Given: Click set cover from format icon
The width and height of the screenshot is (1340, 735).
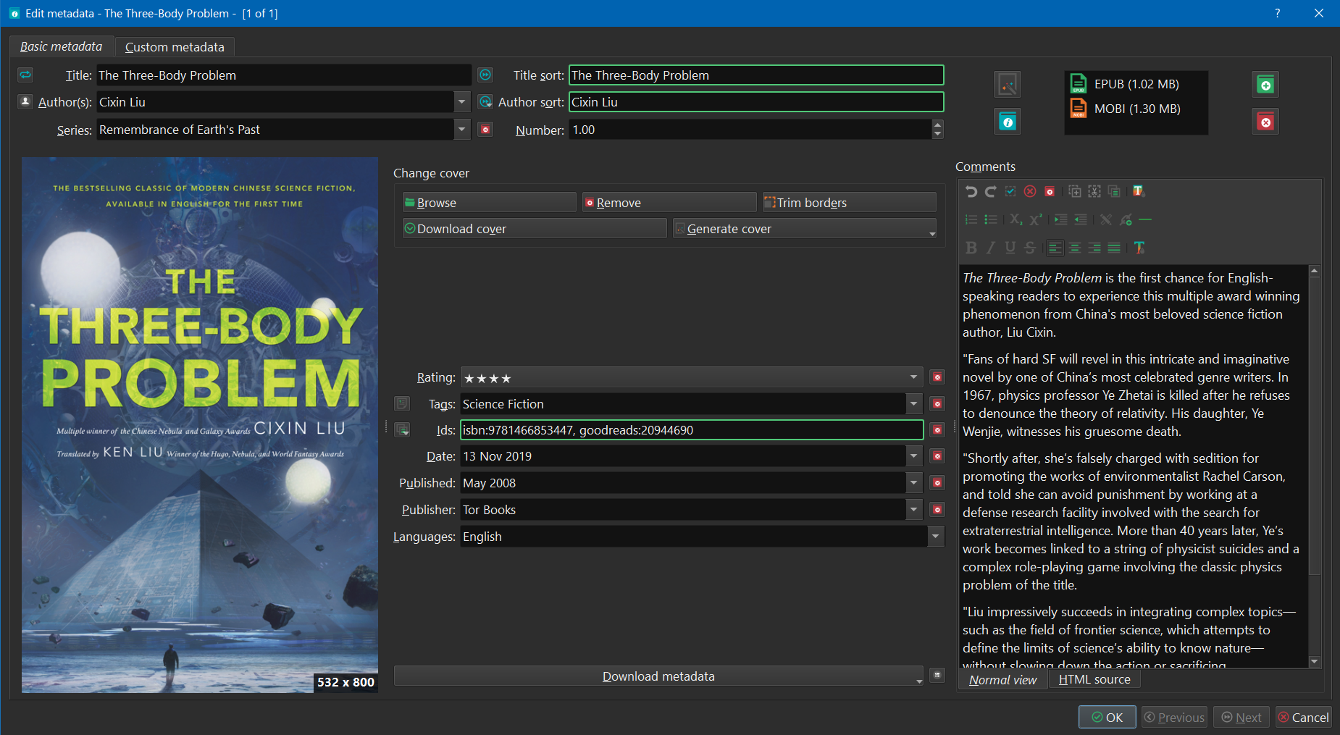Looking at the screenshot, I should coord(1007,85).
